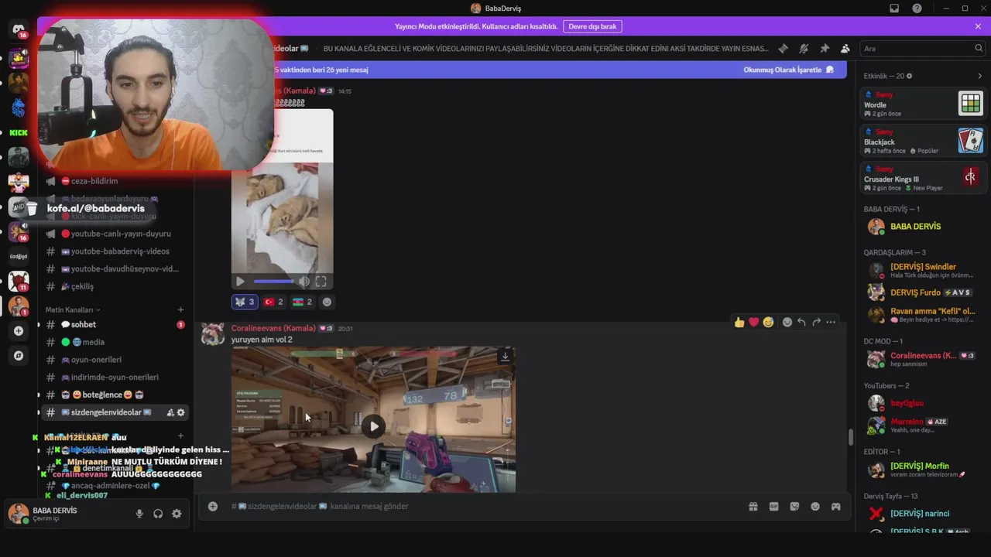Deafen with headphones icon in user panel

tap(158, 514)
